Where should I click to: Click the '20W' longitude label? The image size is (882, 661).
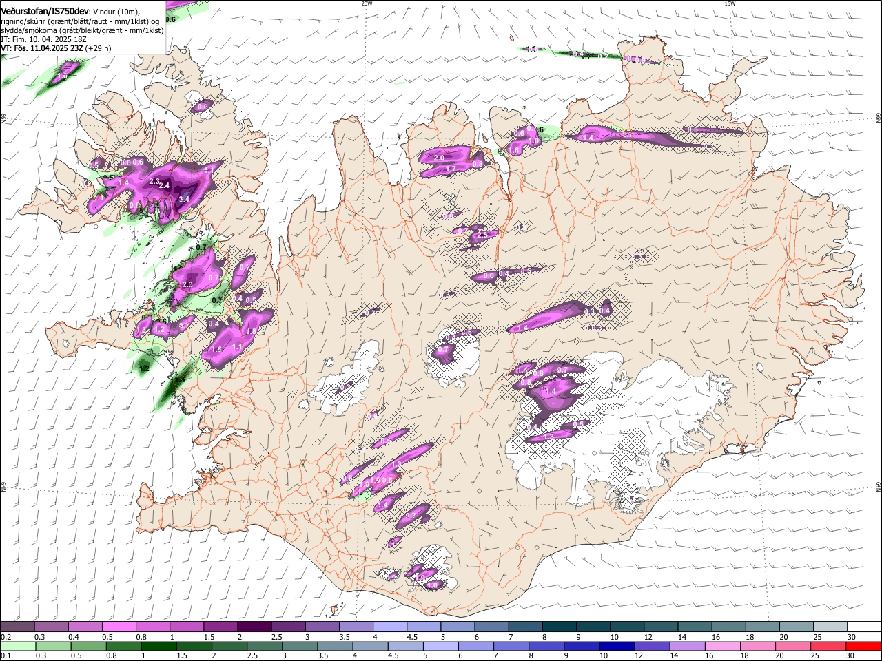367,3
